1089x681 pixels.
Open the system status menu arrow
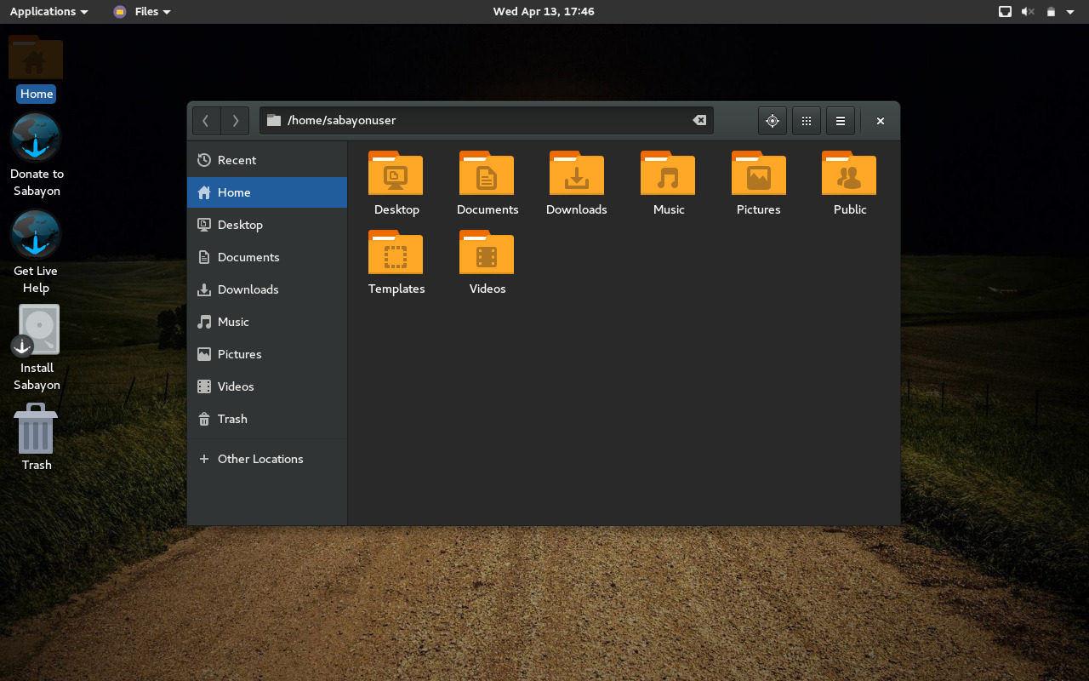[x=1070, y=12]
